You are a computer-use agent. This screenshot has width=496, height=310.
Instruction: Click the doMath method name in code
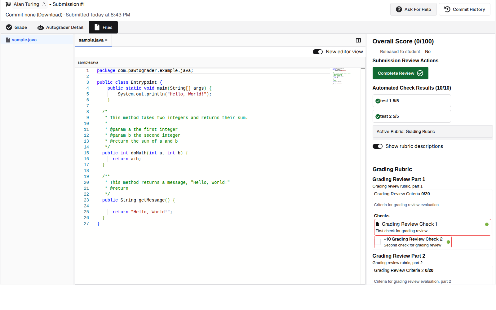(139, 153)
